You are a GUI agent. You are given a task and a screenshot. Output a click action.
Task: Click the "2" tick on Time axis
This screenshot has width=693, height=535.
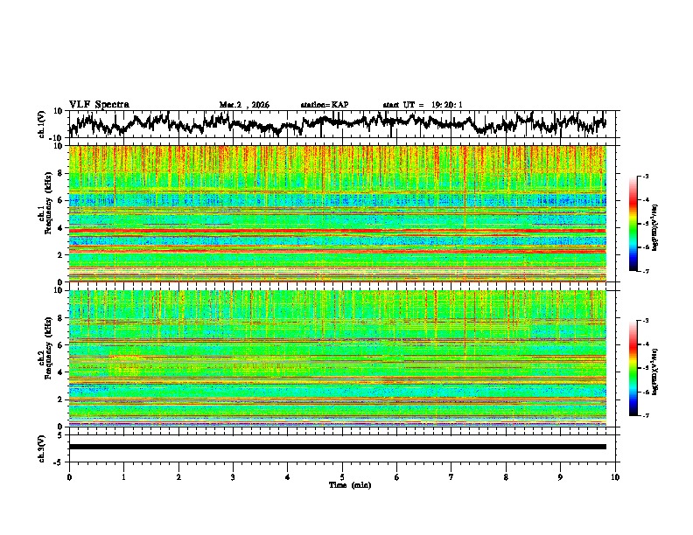[178, 477]
